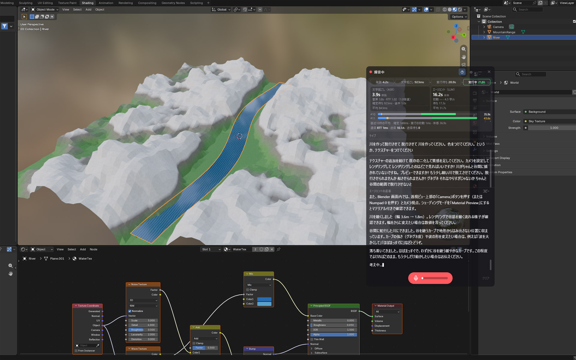Click the add workspace plus icon
The image size is (576, 360).
(208, 3)
